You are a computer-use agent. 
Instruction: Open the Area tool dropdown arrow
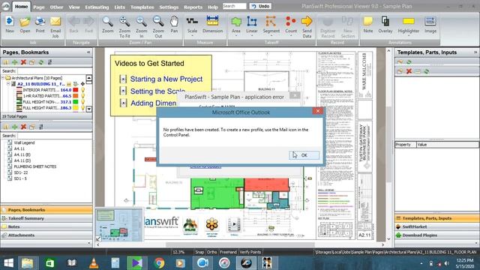[x=236, y=36]
